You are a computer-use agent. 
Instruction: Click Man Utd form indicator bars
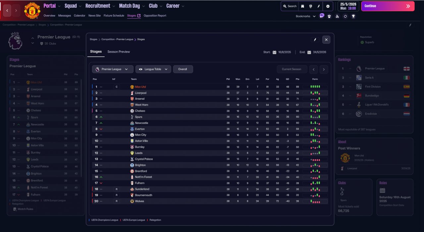pos(315,87)
